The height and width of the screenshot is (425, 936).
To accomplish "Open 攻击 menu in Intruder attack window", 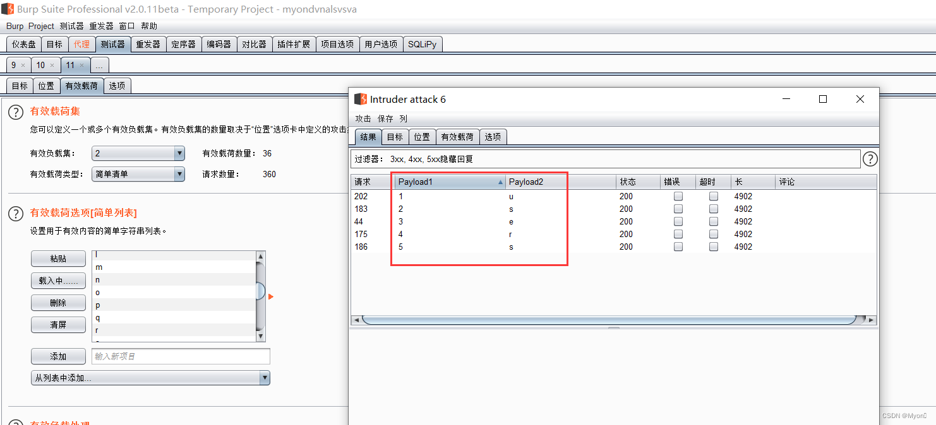I will pos(363,119).
